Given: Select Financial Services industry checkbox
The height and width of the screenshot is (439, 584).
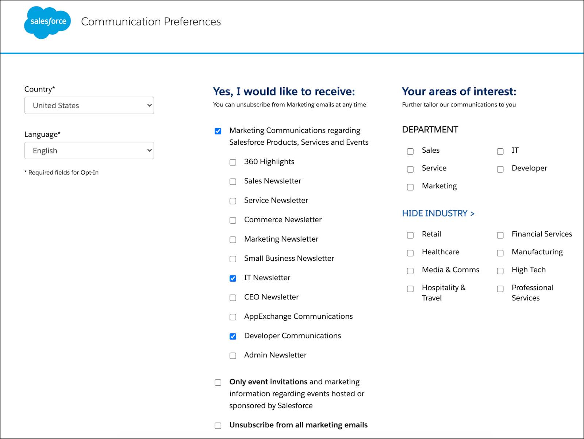Looking at the screenshot, I should (x=500, y=235).
